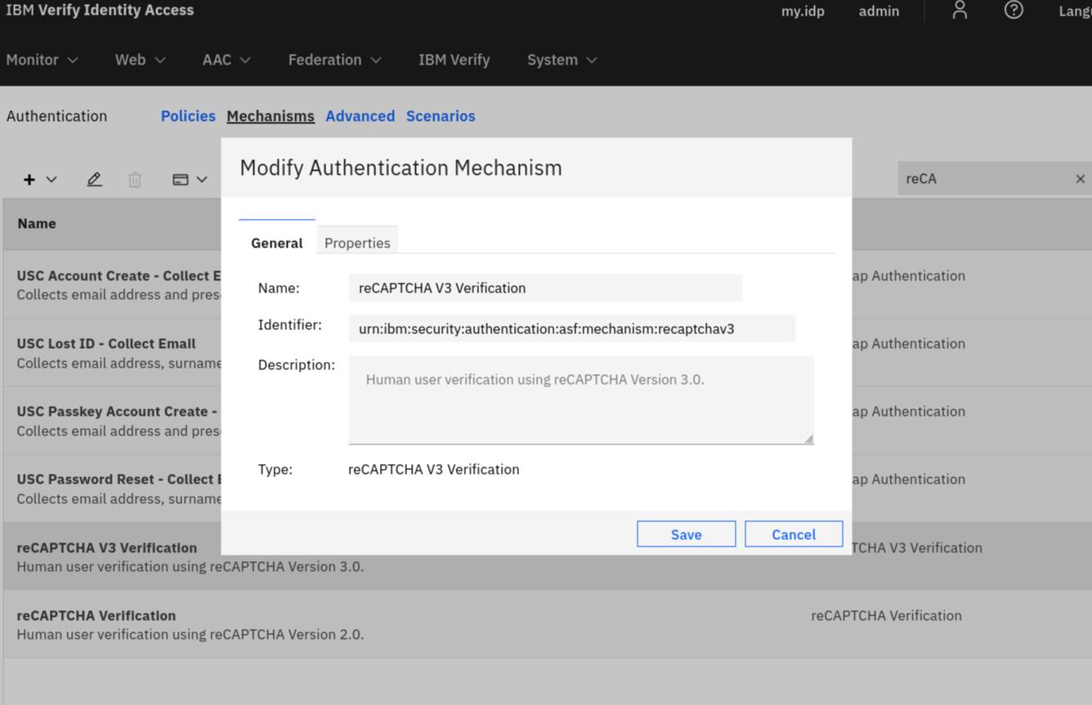Switch to the Properties tab
This screenshot has height=705, width=1092.
coord(356,243)
